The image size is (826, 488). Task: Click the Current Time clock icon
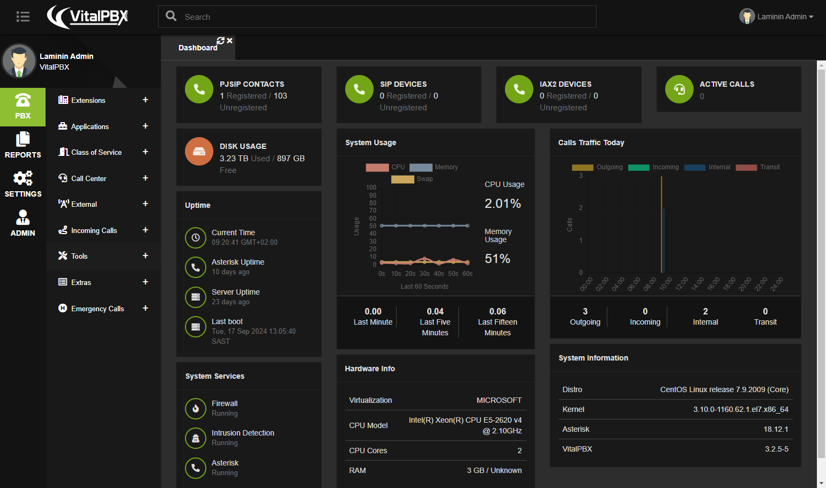[196, 237]
